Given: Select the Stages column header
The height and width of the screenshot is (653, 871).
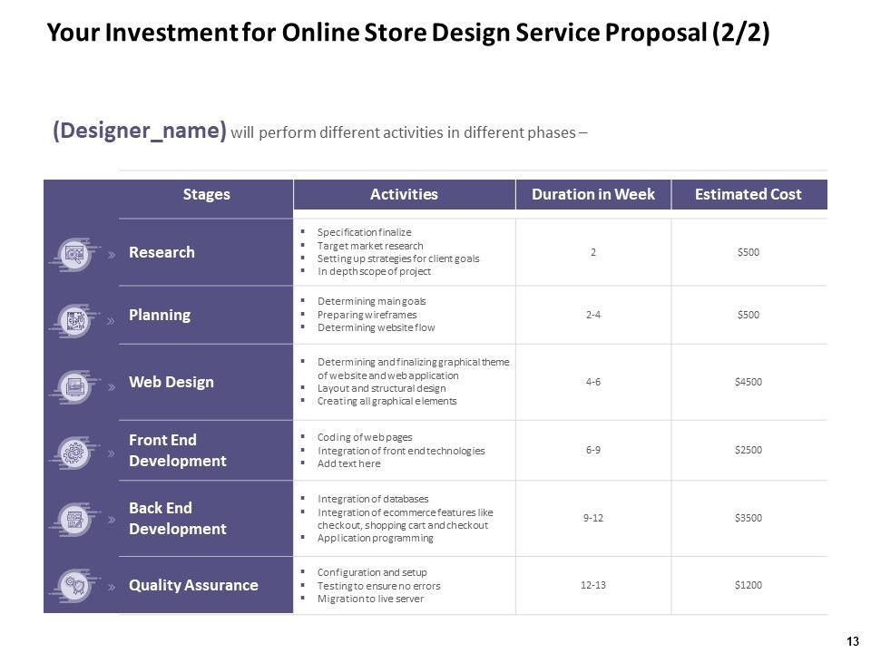Looking at the screenshot, I should point(206,194).
